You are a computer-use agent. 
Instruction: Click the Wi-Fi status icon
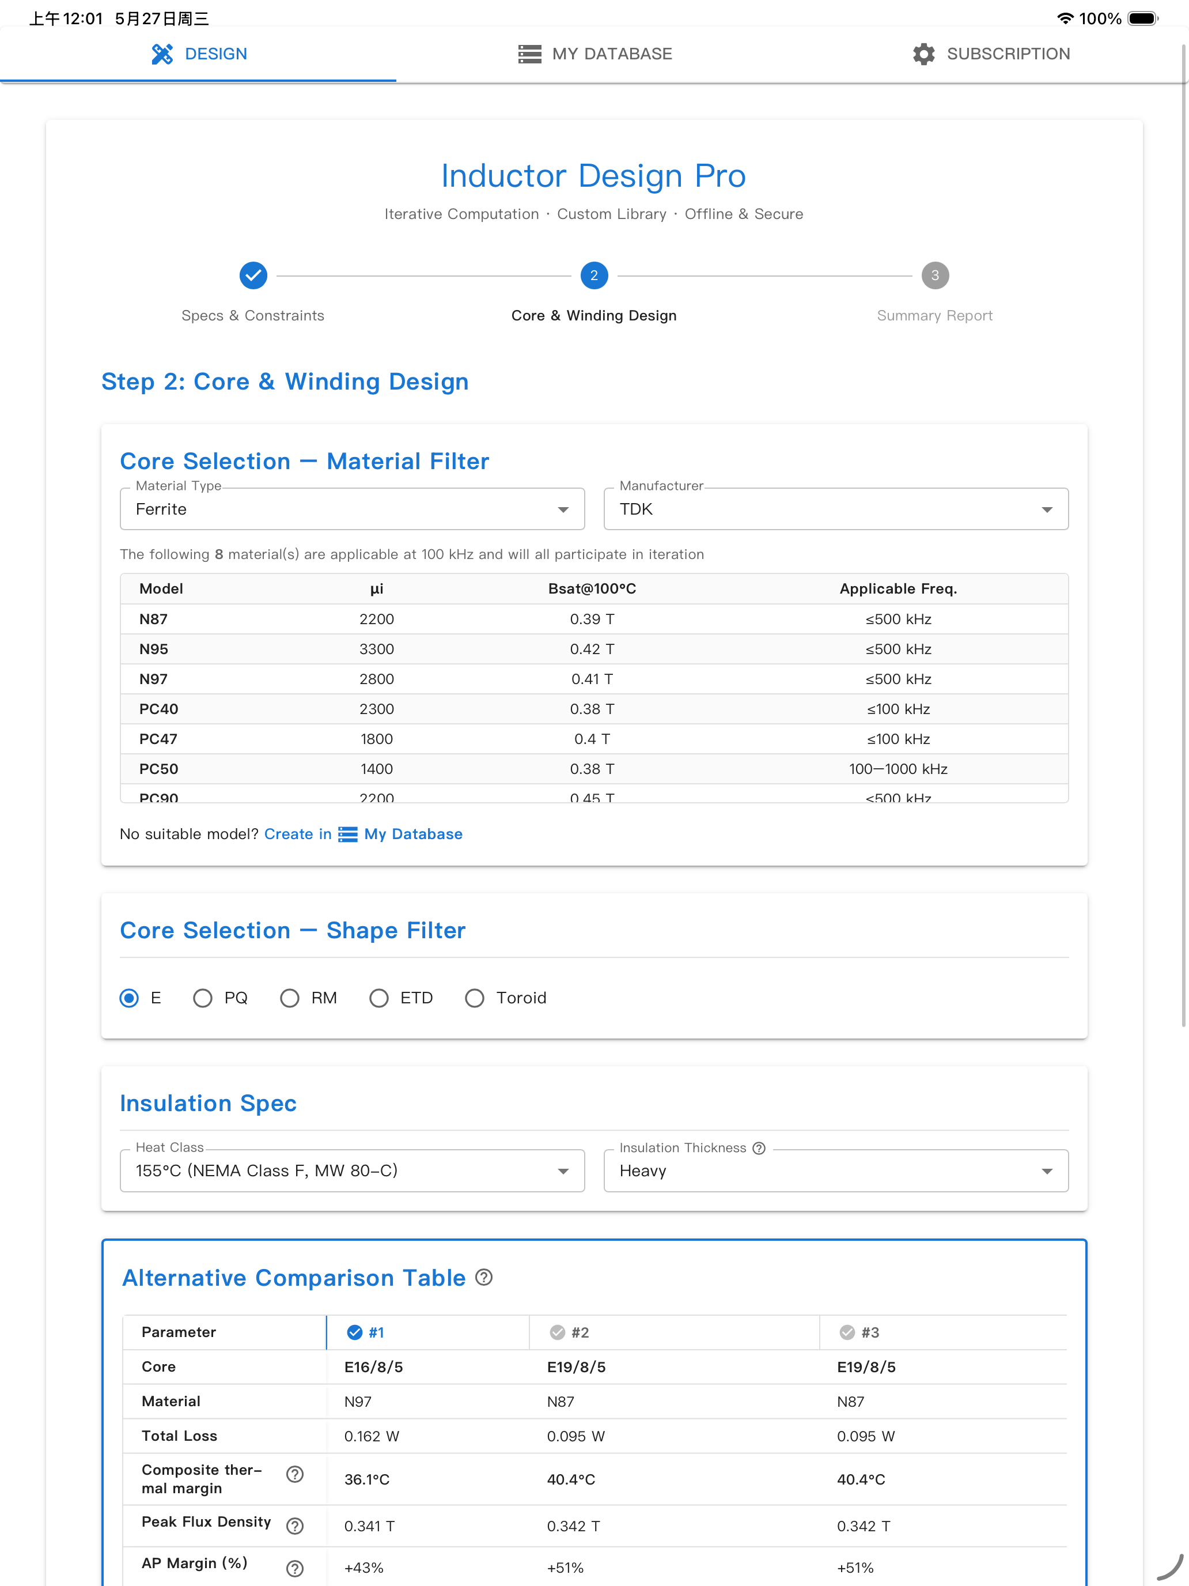tap(1065, 18)
